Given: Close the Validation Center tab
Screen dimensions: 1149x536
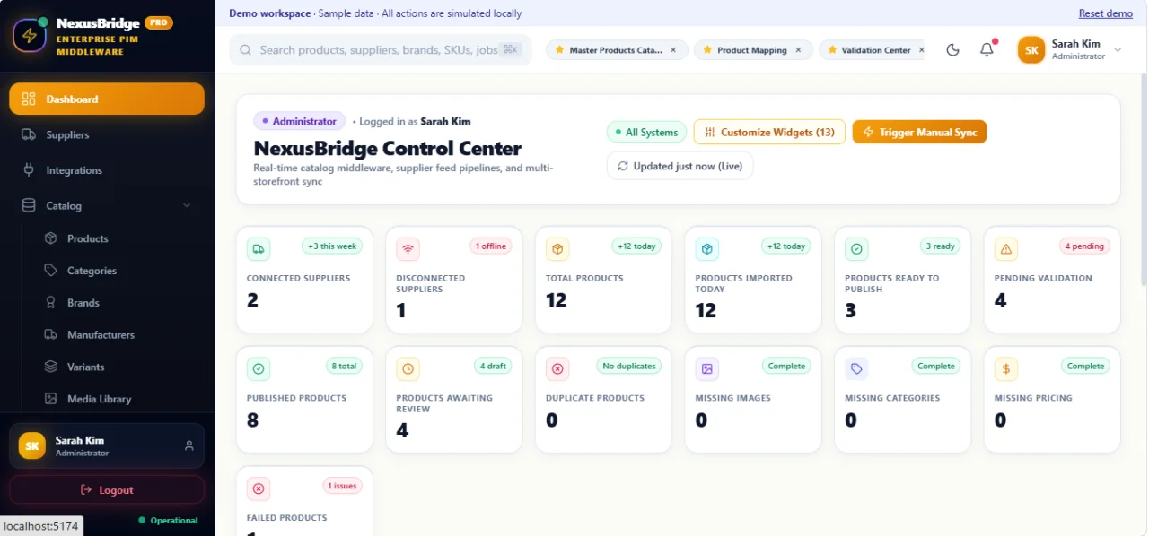Looking at the screenshot, I should coord(921,50).
